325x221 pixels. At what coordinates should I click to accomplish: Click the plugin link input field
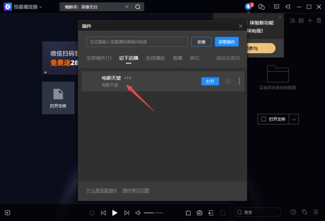[136, 42]
